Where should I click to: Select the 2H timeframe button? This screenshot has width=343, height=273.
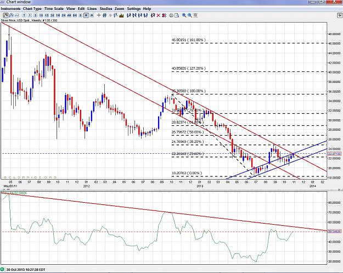click(64, 15)
